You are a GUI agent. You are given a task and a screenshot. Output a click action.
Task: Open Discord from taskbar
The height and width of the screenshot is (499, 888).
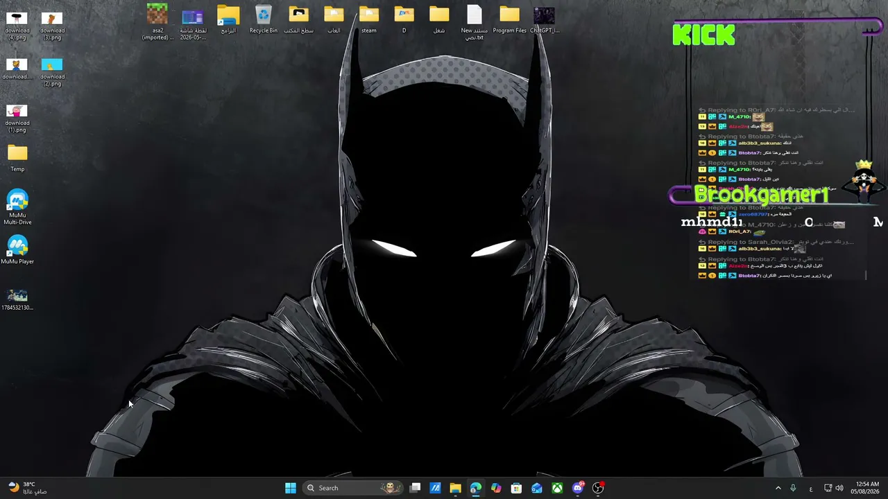(578, 488)
